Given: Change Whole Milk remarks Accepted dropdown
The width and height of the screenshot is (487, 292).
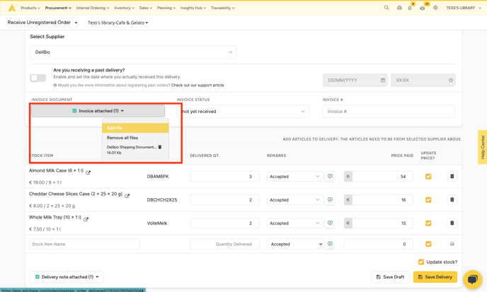Looking at the screenshot, I should (294, 223).
